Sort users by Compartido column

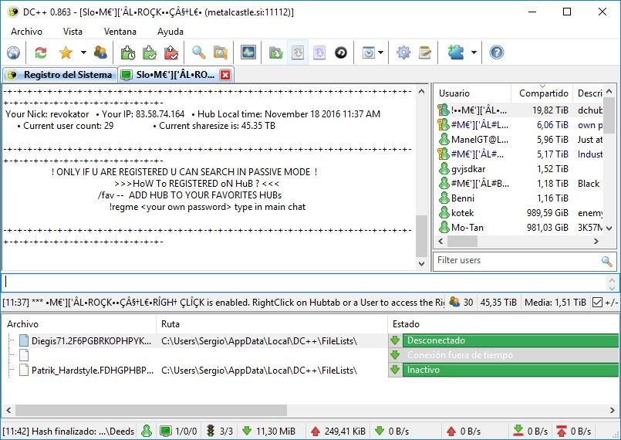(542, 93)
